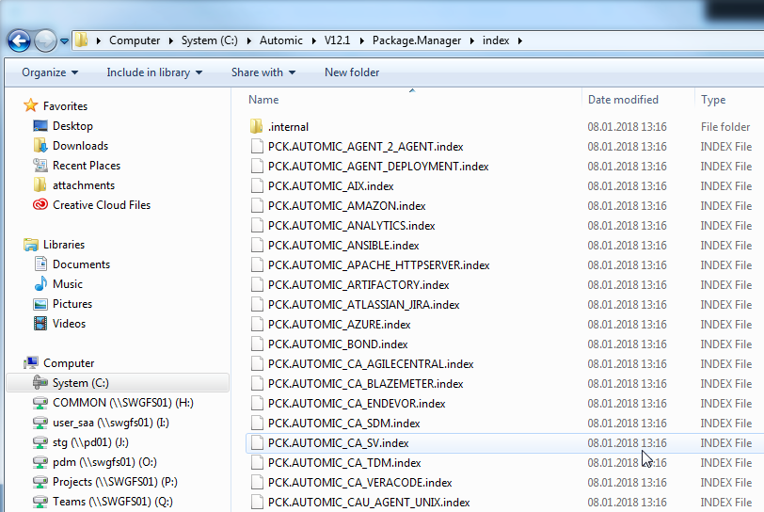Sort by the Type column header
The image size is (764, 512).
coord(713,100)
